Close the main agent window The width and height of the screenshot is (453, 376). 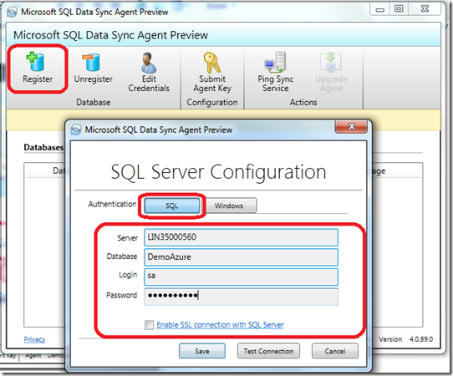[425, 9]
